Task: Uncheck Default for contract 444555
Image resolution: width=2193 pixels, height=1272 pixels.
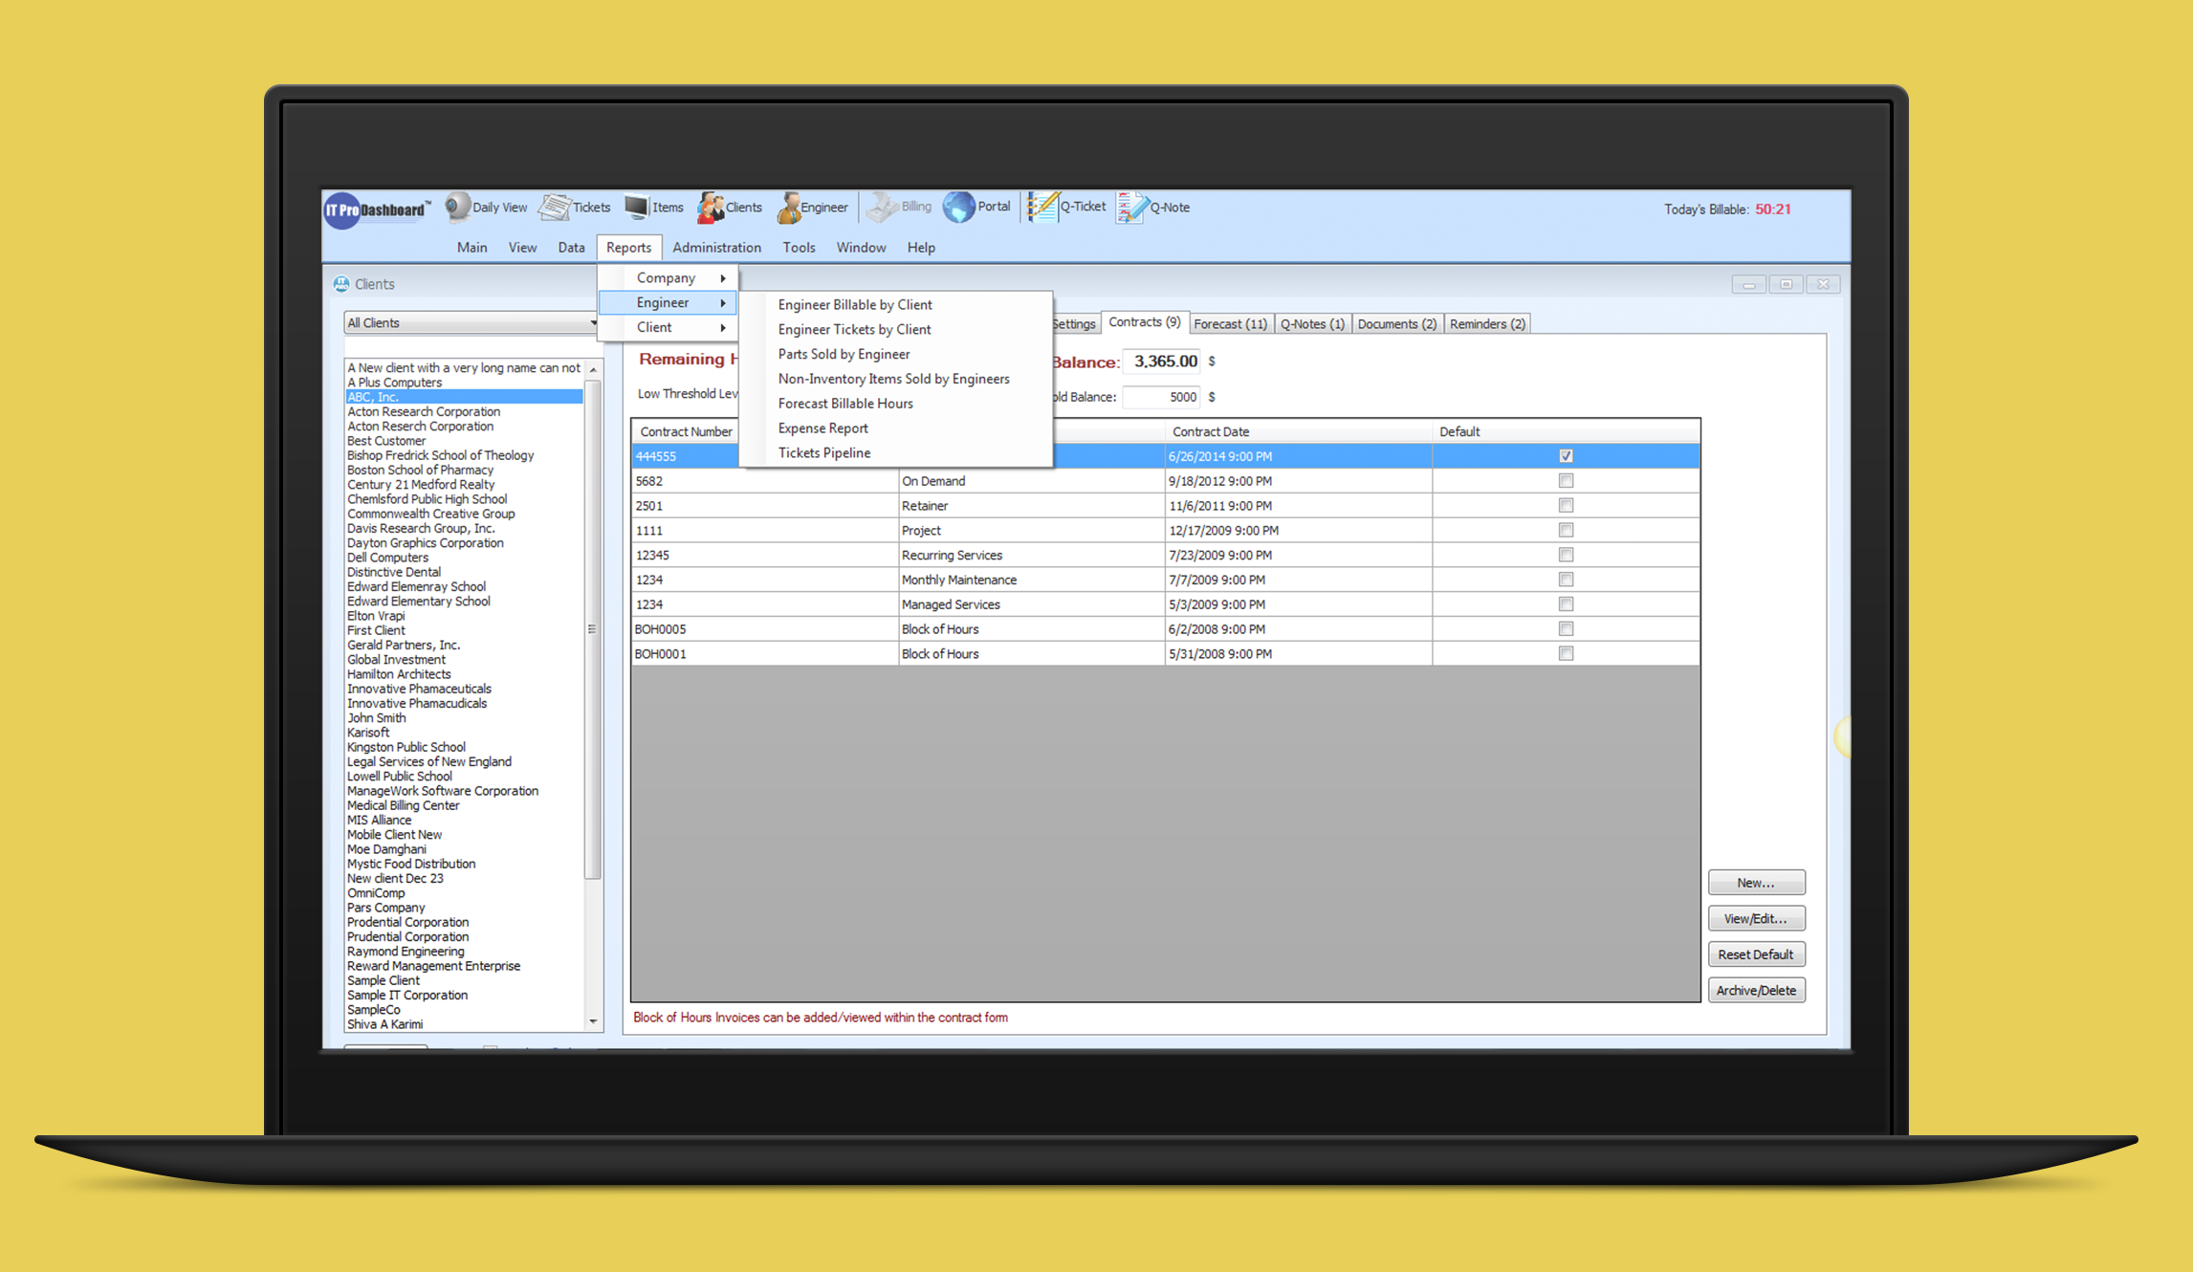Action: click(x=1566, y=456)
